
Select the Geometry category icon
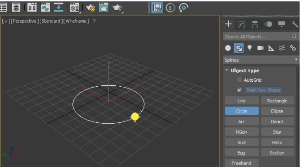point(228,48)
